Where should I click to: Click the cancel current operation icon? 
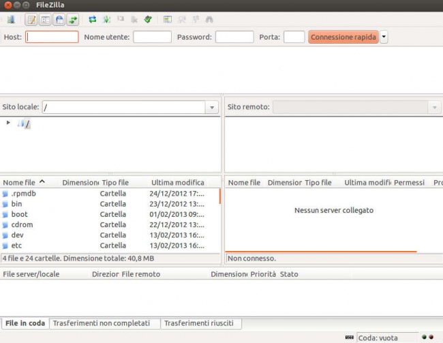click(x=121, y=19)
